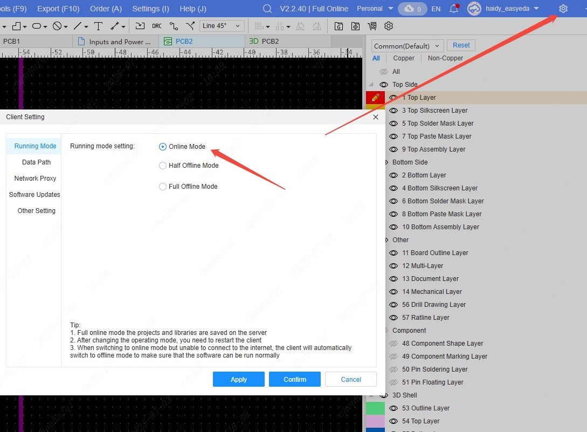Toggle visibility of Bottom Layer
Viewport: 587px width, 432px height.
[x=393, y=175]
